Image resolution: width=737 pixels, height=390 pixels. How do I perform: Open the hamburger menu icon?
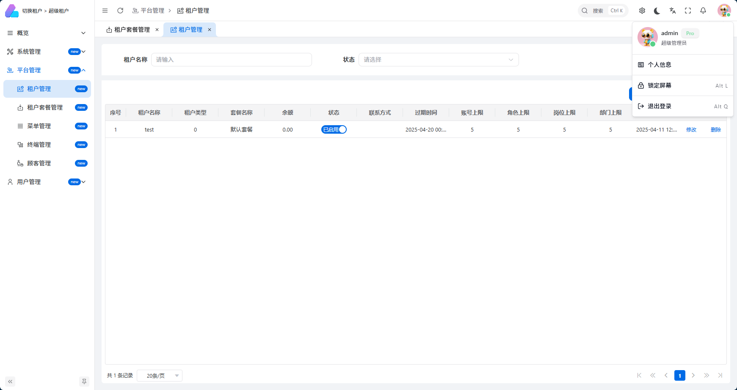tap(105, 11)
